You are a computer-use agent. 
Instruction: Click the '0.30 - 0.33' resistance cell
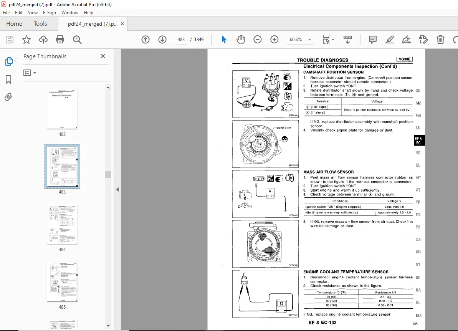(385, 305)
